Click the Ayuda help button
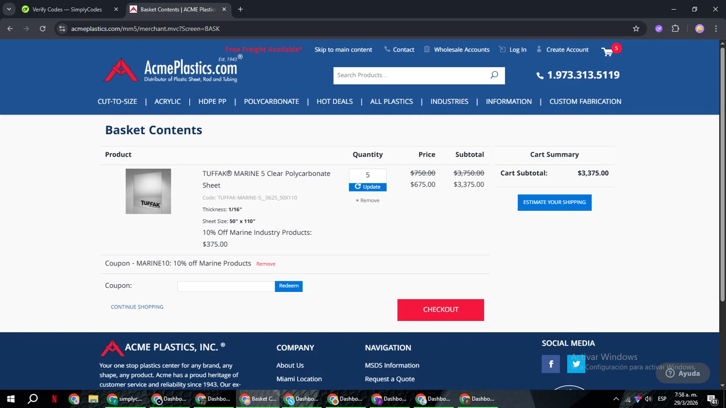The height and width of the screenshot is (408, 726). [x=683, y=373]
